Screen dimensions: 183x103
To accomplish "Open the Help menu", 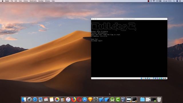I will coord(53,1).
